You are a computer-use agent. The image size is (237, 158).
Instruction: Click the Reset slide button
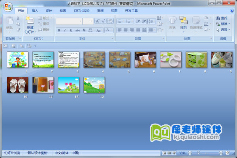(44, 24)
